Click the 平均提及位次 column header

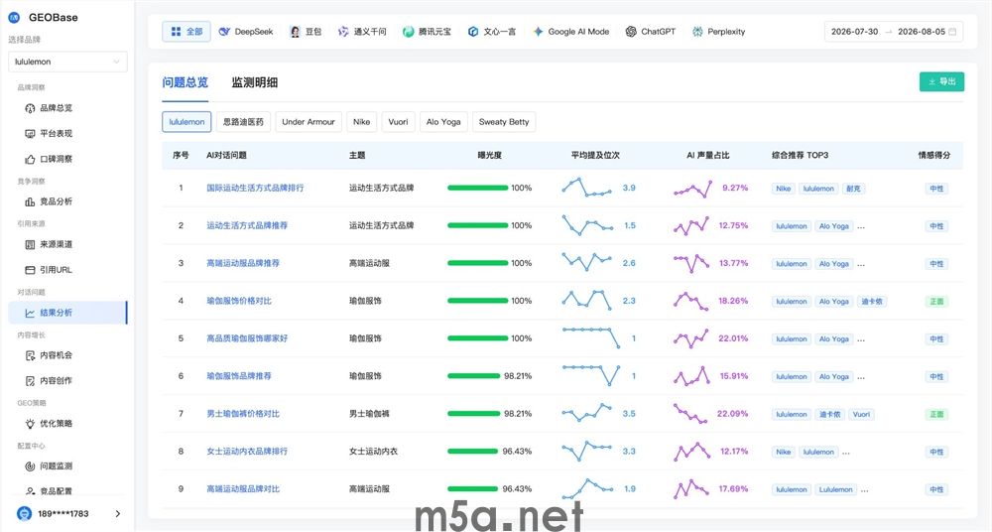pos(594,155)
